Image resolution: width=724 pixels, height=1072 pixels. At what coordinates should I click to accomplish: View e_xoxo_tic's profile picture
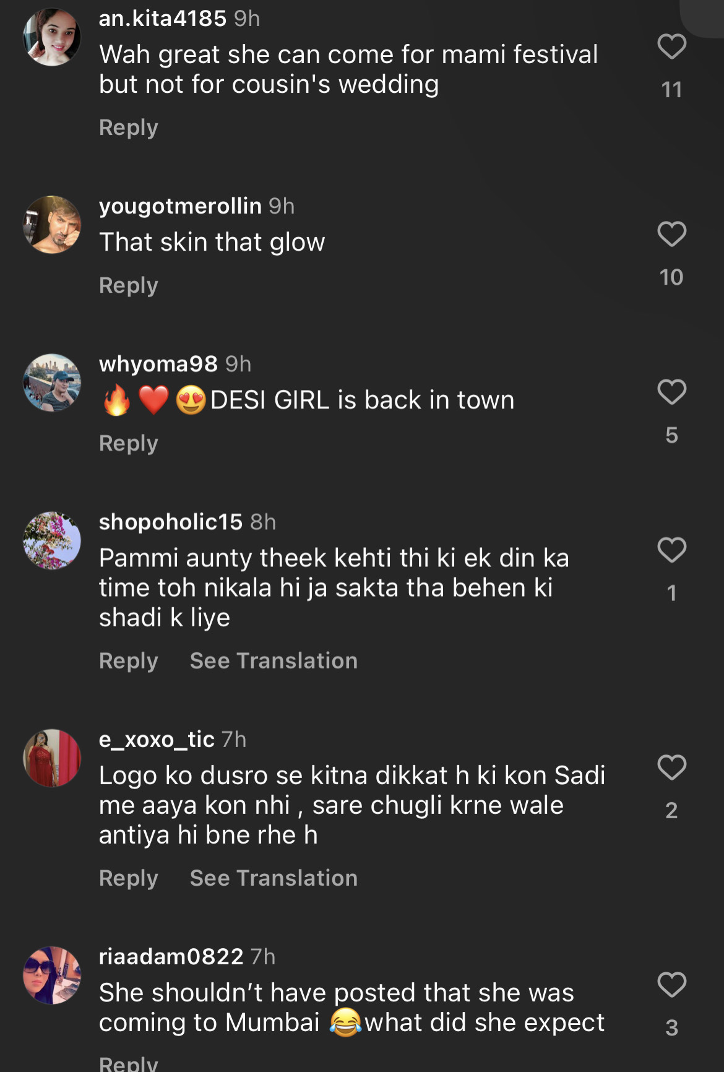pyautogui.click(x=52, y=758)
